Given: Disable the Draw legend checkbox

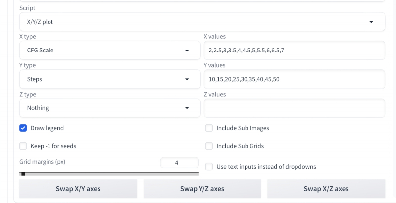Looking at the screenshot, I should (x=23, y=128).
